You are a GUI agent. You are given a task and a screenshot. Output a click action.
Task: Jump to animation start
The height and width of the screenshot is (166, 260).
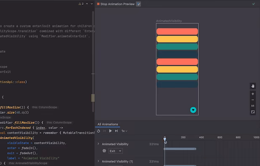click(x=104, y=131)
